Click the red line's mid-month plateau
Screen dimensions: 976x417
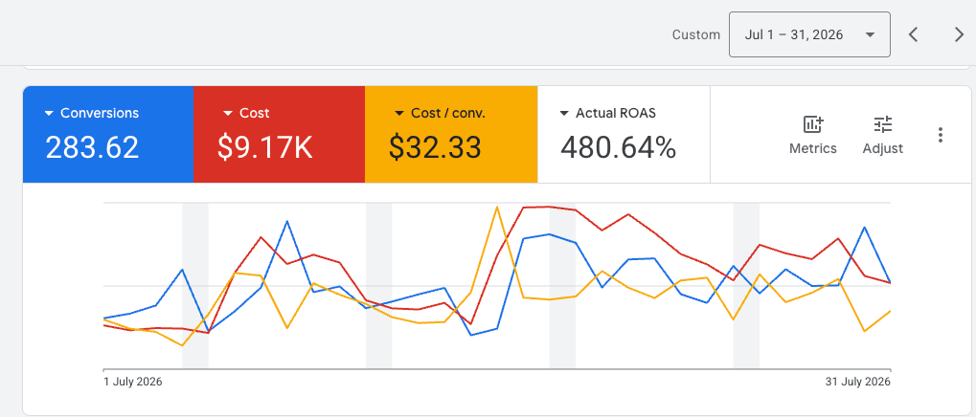(x=549, y=207)
